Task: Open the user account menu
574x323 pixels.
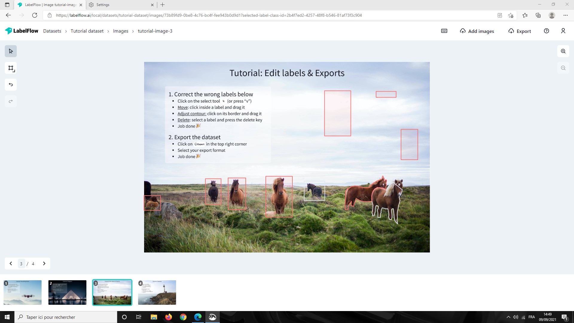Action: pos(563,31)
